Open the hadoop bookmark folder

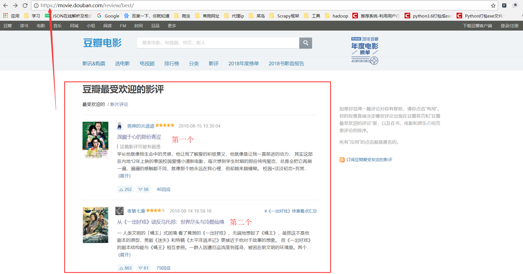pyautogui.click(x=337, y=16)
